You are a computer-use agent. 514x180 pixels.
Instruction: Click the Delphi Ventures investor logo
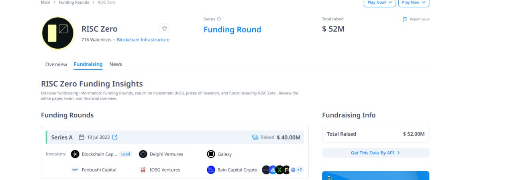143,154
